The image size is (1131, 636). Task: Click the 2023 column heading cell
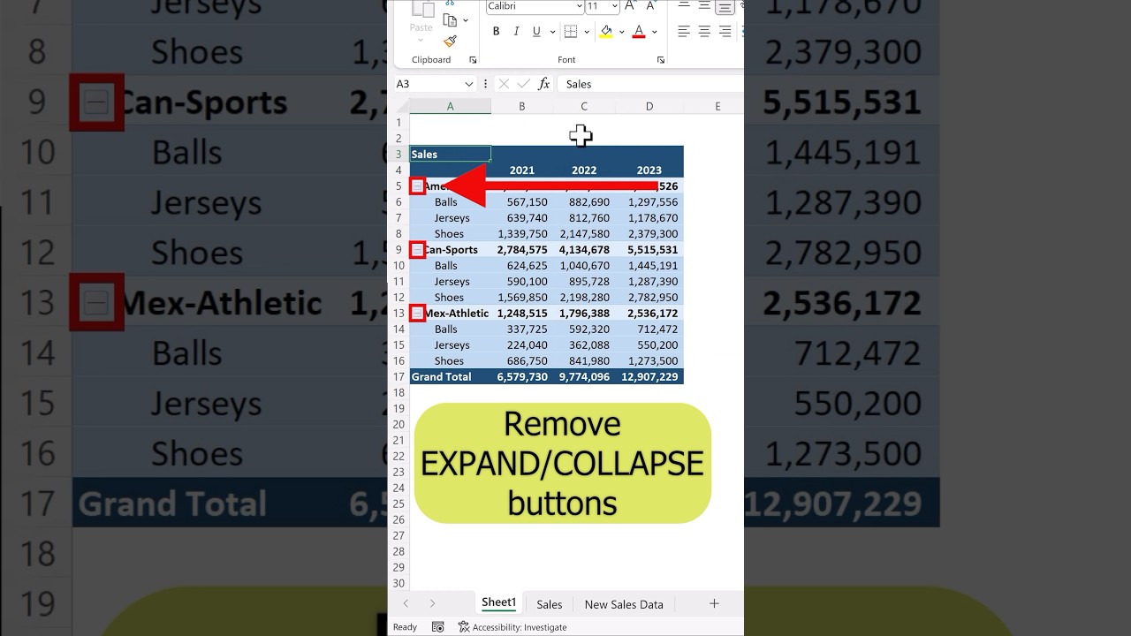coord(649,170)
